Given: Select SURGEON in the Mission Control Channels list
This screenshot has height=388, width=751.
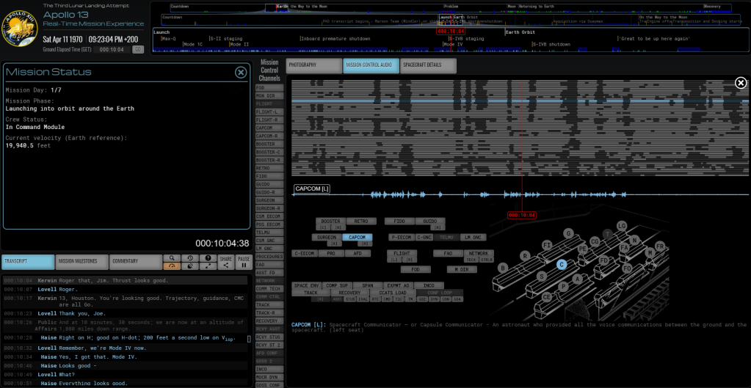Looking at the screenshot, I should 269,200.
